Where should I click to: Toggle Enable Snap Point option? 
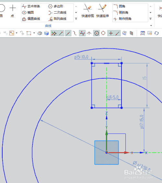pyautogui.click(x=54, y=33)
